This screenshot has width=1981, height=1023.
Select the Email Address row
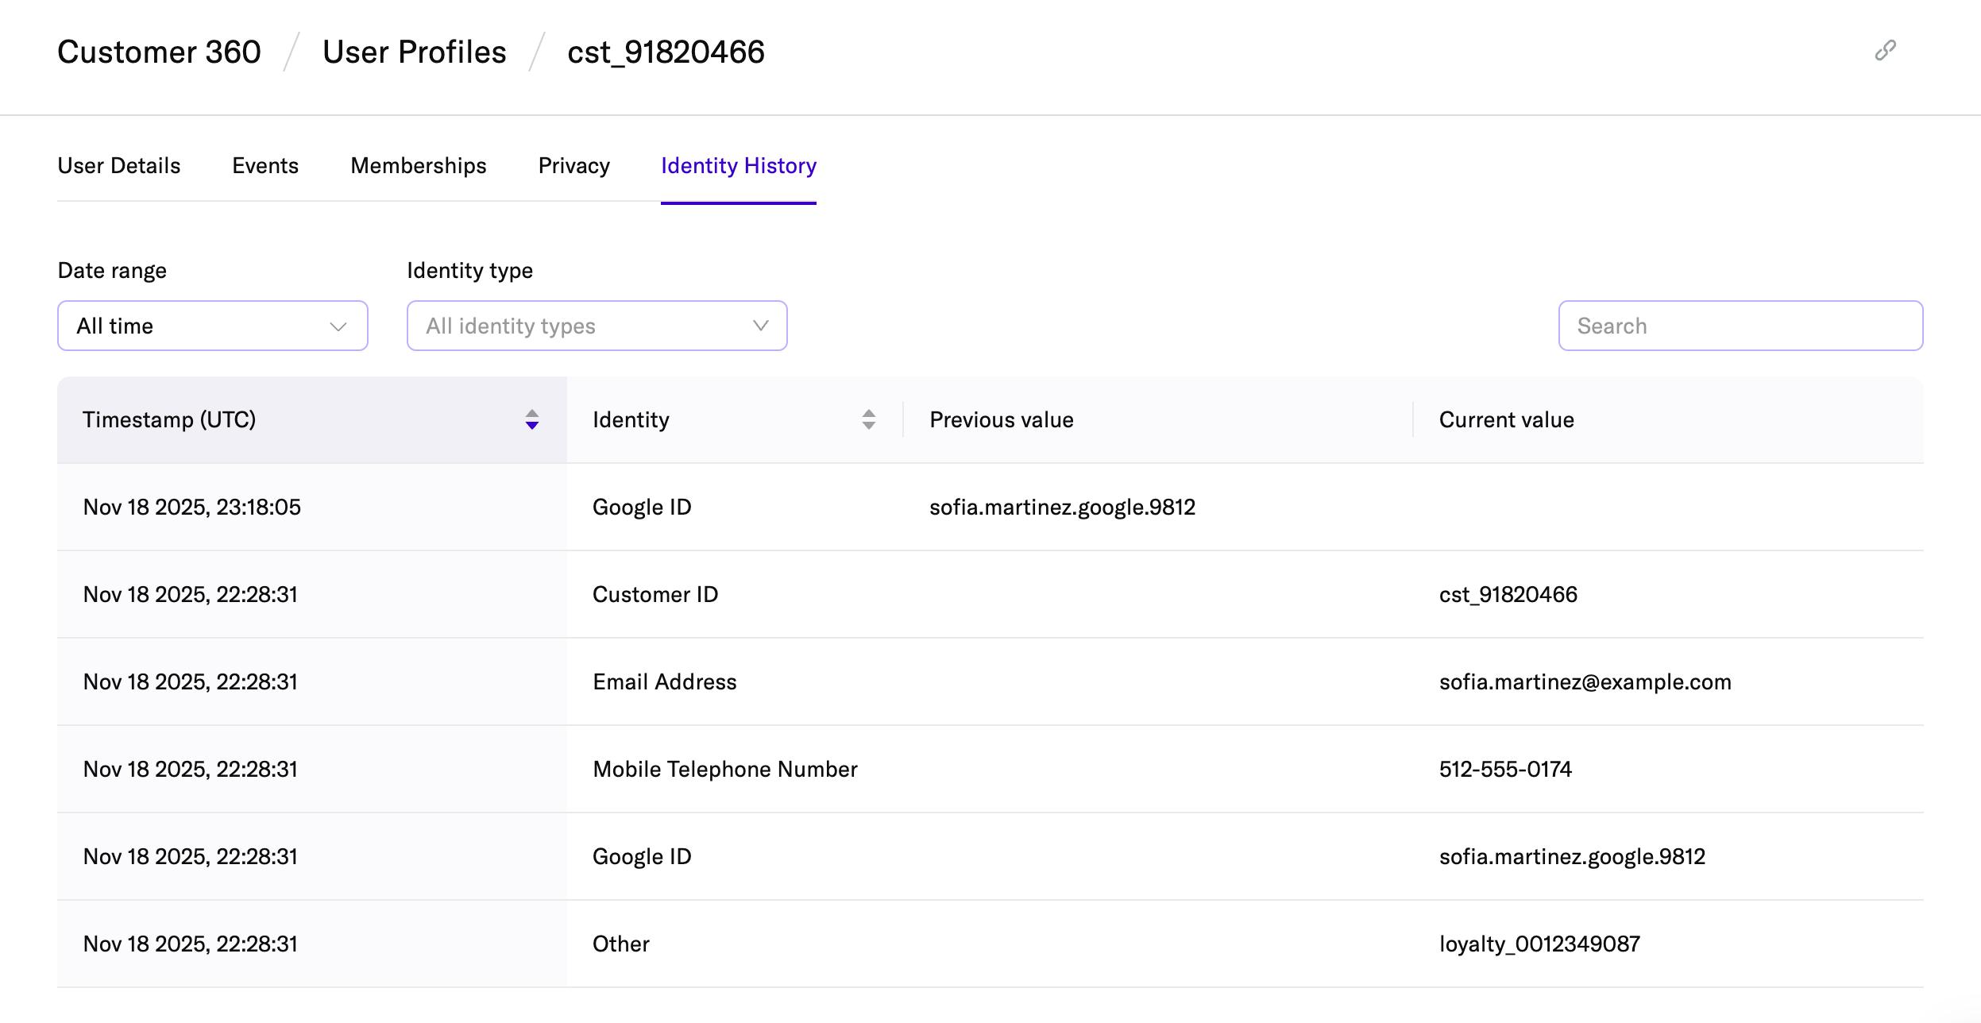coord(664,681)
